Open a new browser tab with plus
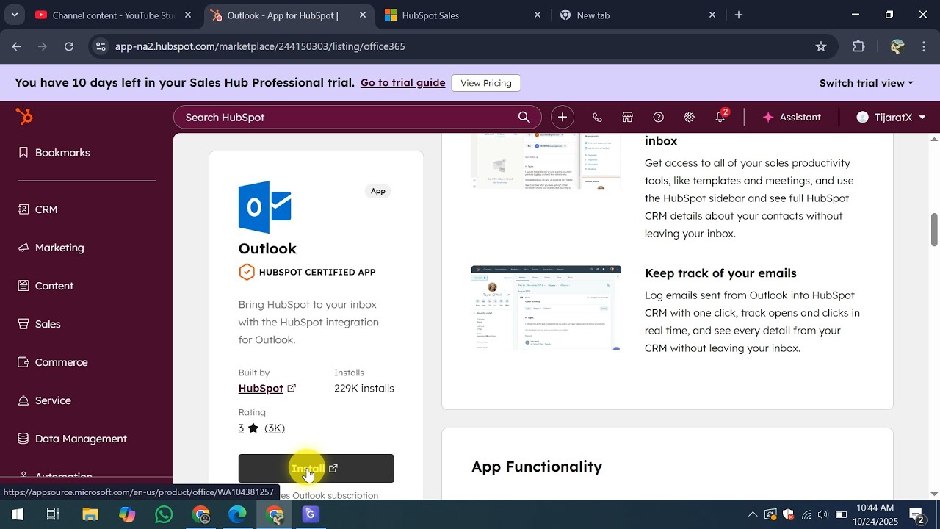Viewport: 940px width, 529px height. [739, 15]
